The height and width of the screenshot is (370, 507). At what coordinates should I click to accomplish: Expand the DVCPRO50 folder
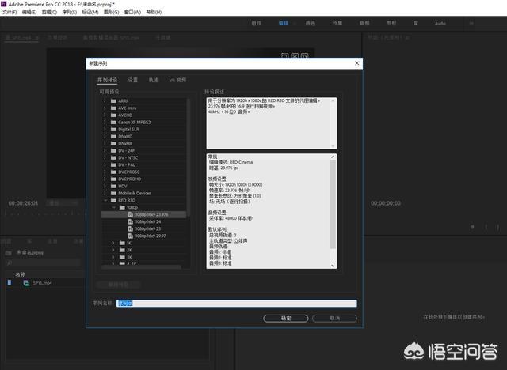pos(105,172)
